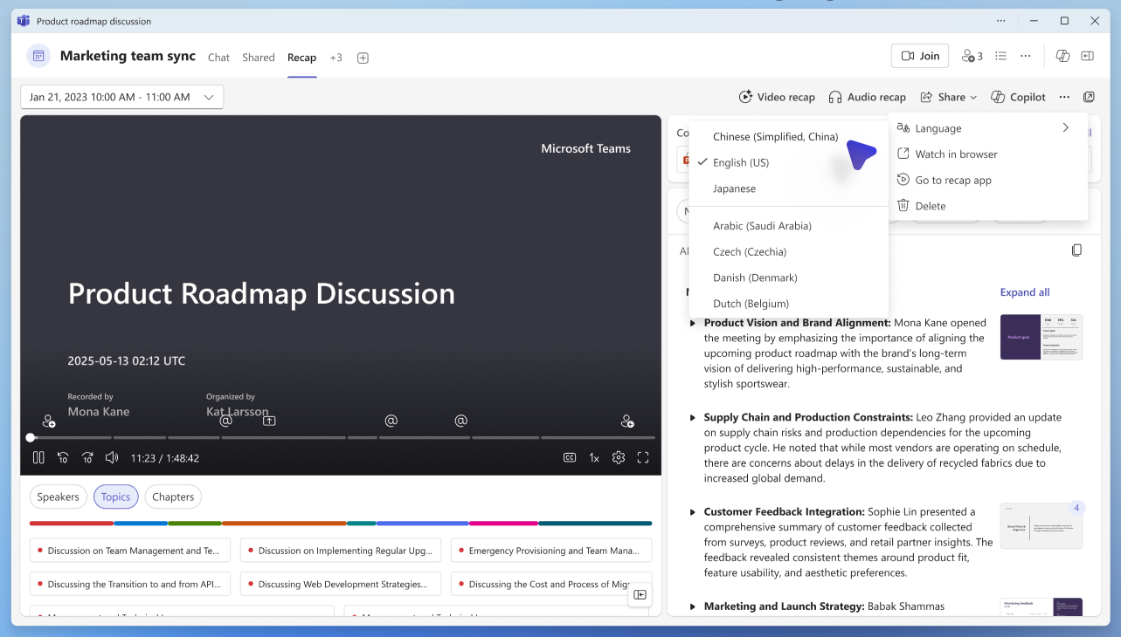Expand Product Vision and Brand Alignment note

click(693, 323)
